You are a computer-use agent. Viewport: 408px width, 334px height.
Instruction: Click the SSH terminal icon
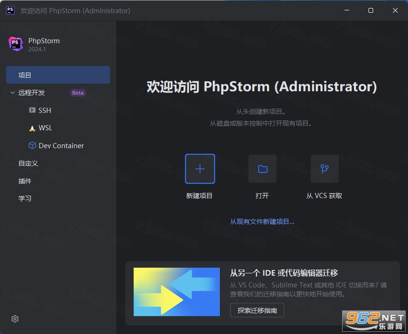pyautogui.click(x=32, y=110)
